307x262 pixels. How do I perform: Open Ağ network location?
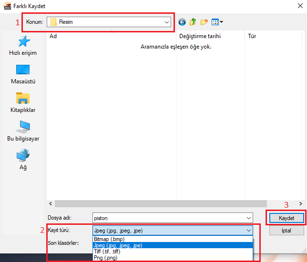[x=23, y=160]
